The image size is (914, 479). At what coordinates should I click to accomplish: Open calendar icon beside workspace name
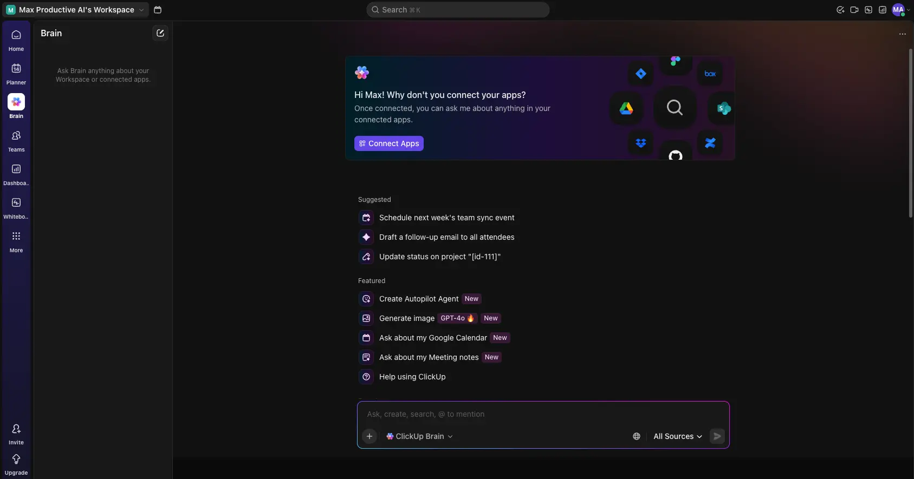coord(158,10)
